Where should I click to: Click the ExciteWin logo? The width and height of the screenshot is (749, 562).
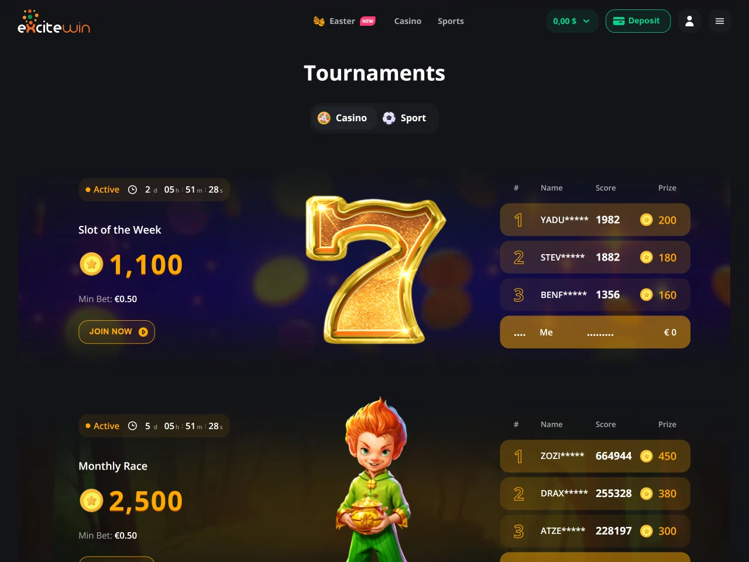(54, 22)
